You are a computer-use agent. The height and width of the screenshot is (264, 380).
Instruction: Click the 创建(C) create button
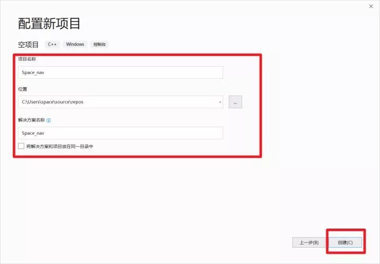(x=345, y=242)
